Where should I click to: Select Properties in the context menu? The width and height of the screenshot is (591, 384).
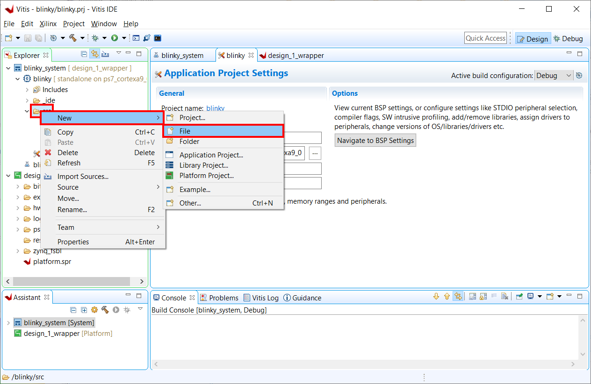tap(103, 242)
